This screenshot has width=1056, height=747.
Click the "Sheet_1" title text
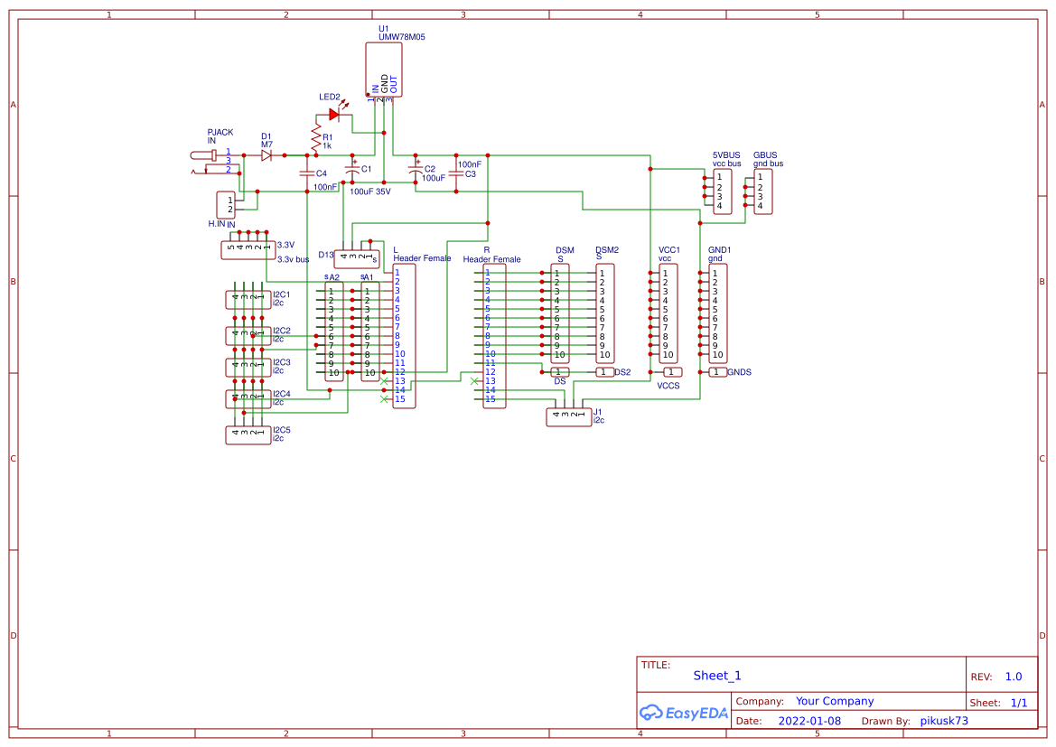[x=717, y=676]
